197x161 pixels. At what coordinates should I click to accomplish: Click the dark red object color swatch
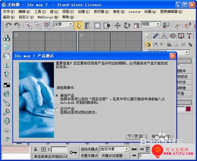188,109
